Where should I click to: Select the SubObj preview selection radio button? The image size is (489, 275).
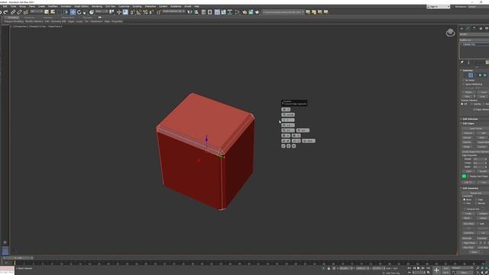coord(472,104)
